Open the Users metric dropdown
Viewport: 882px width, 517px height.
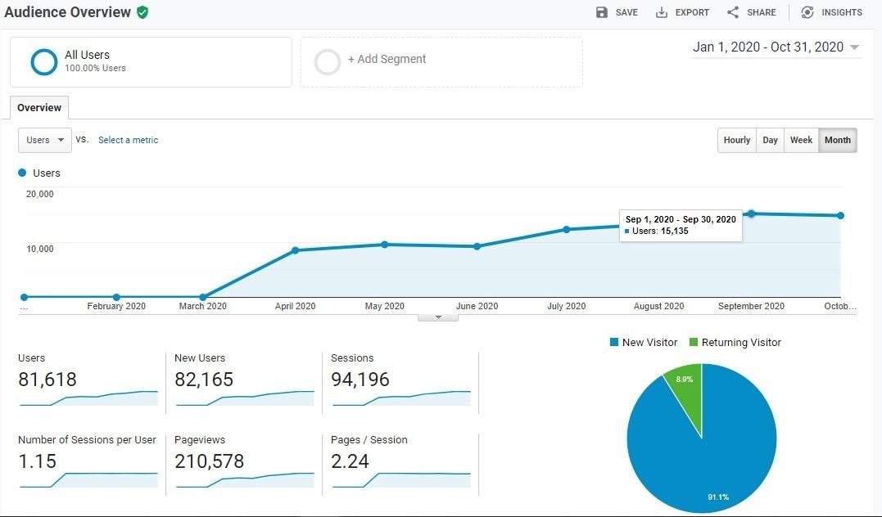[x=44, y=140]
